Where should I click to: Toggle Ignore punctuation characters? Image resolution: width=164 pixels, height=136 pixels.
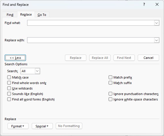click(x=110, y=94)
